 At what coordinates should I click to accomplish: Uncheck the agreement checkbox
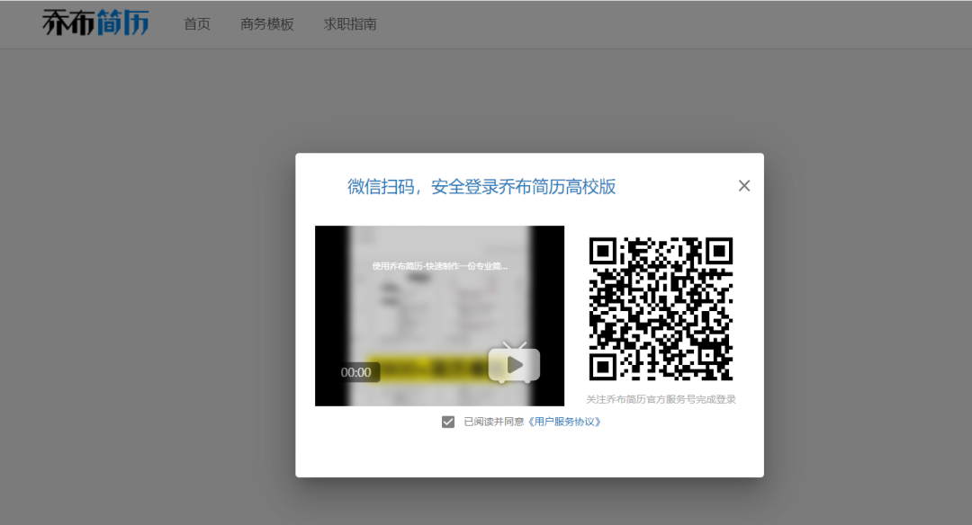[448, 422]
